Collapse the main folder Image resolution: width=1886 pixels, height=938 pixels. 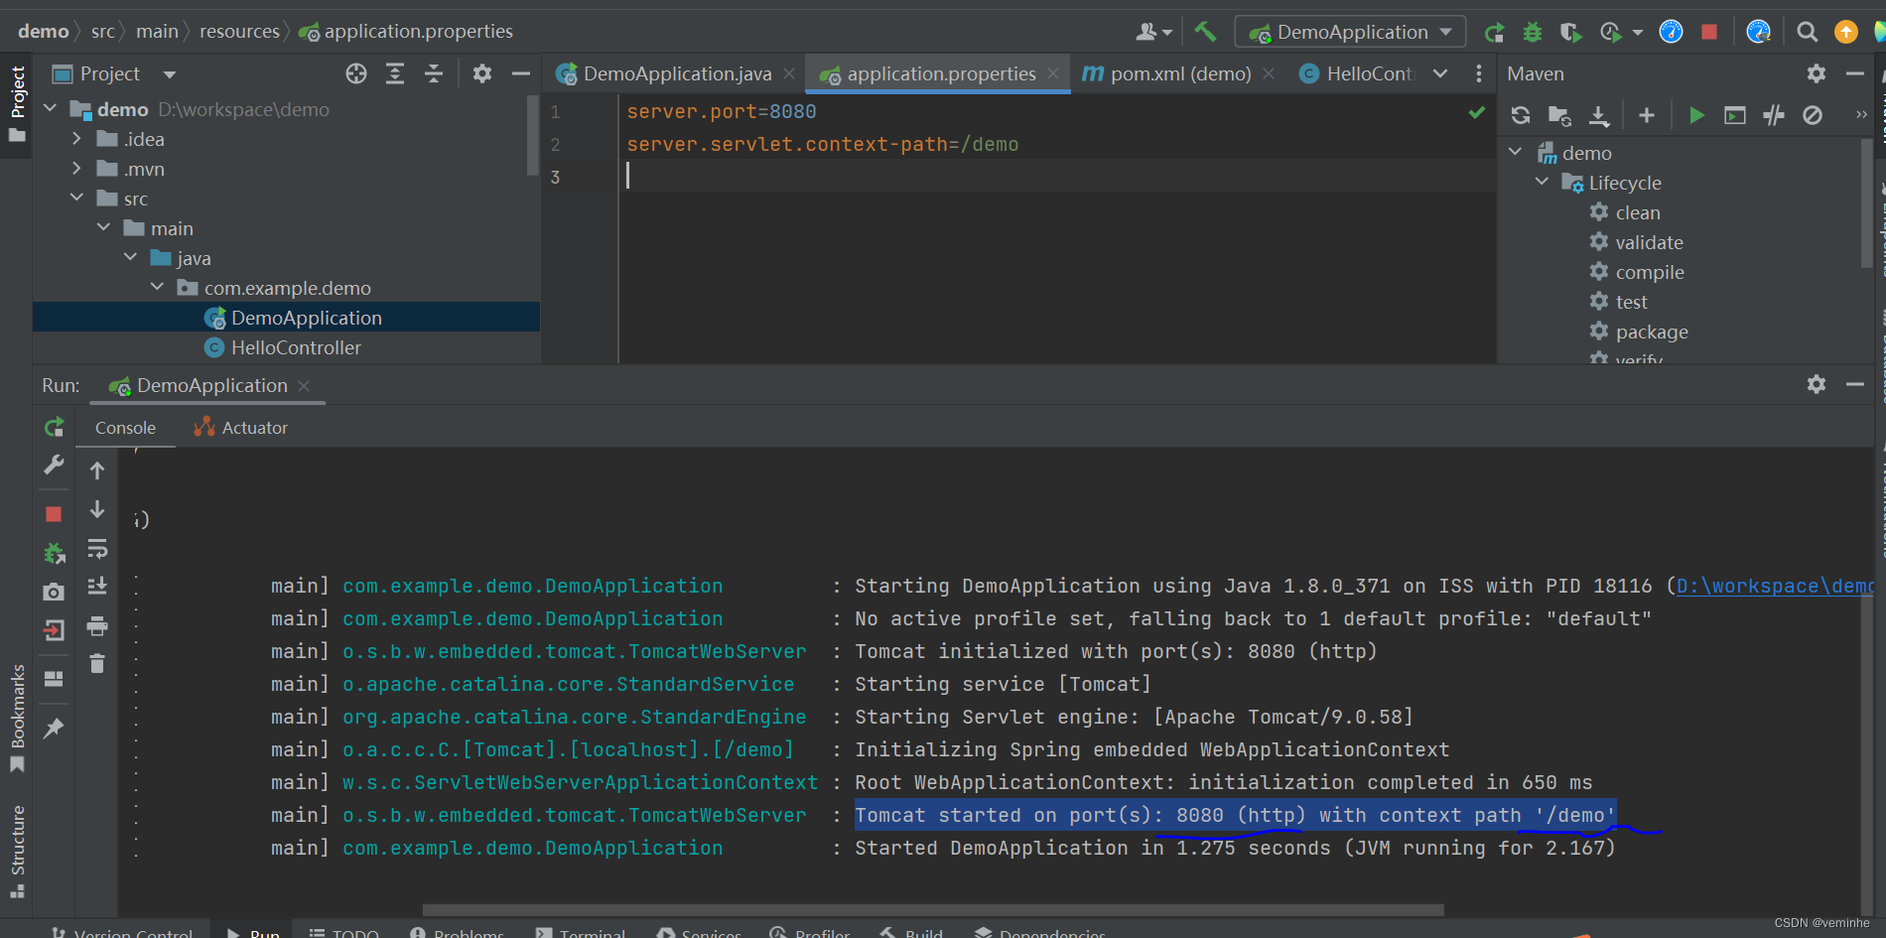pyautogui.click(x=103, y=228)
